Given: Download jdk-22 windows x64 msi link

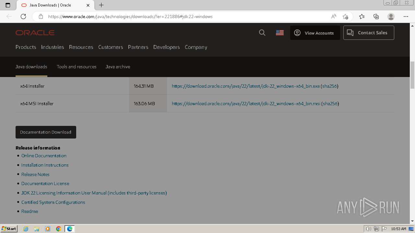Looking at the screenshot, I should click(x=246, y=104).
